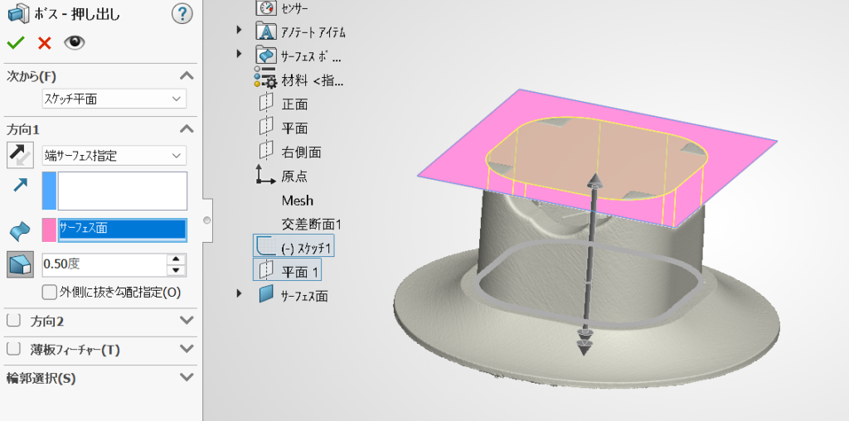This screenshot has height=421, width=849.
Task: Click the green checkmark to confirm extrude
Action: point(15,43)
